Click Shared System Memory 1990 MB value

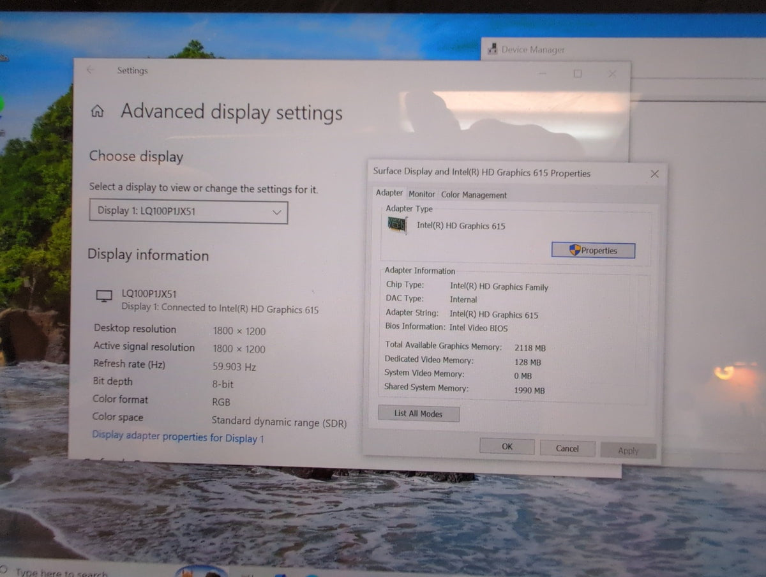pos(529,390)
